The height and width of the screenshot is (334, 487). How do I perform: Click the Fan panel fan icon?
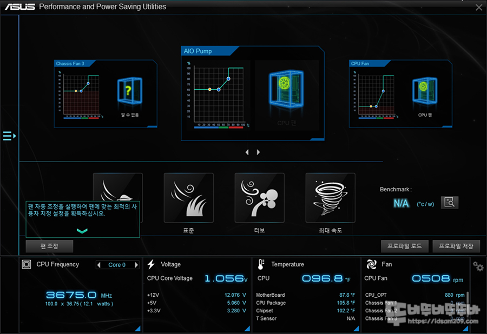point(371,264)
